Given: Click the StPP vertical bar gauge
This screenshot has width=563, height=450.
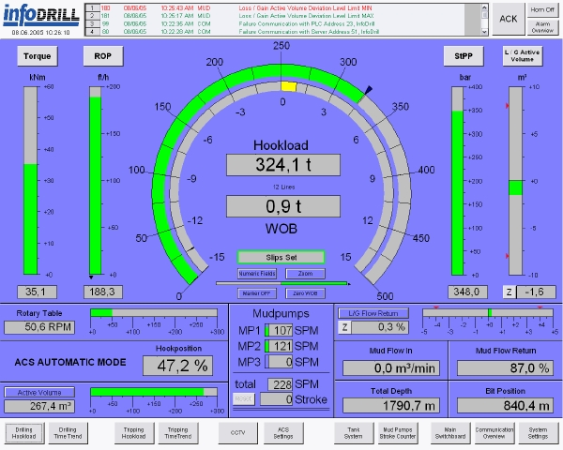Looking at the screenshot, I should (458, 181).
